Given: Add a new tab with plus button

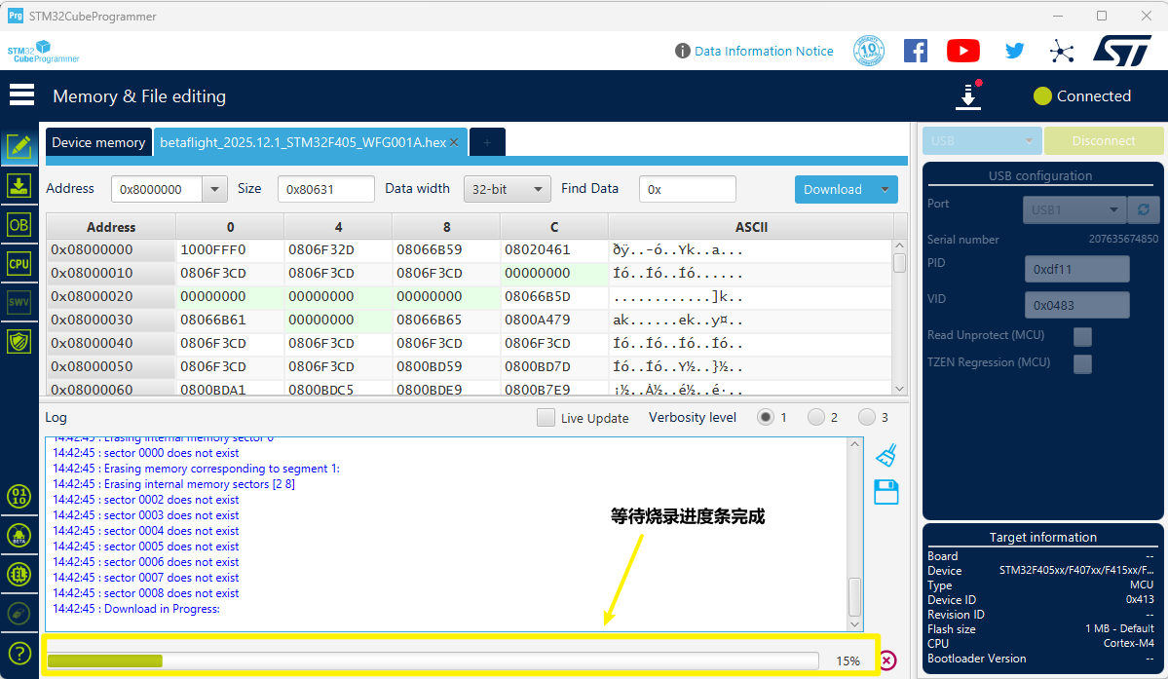Looking at the screenshot, I should tap(487, 142).
